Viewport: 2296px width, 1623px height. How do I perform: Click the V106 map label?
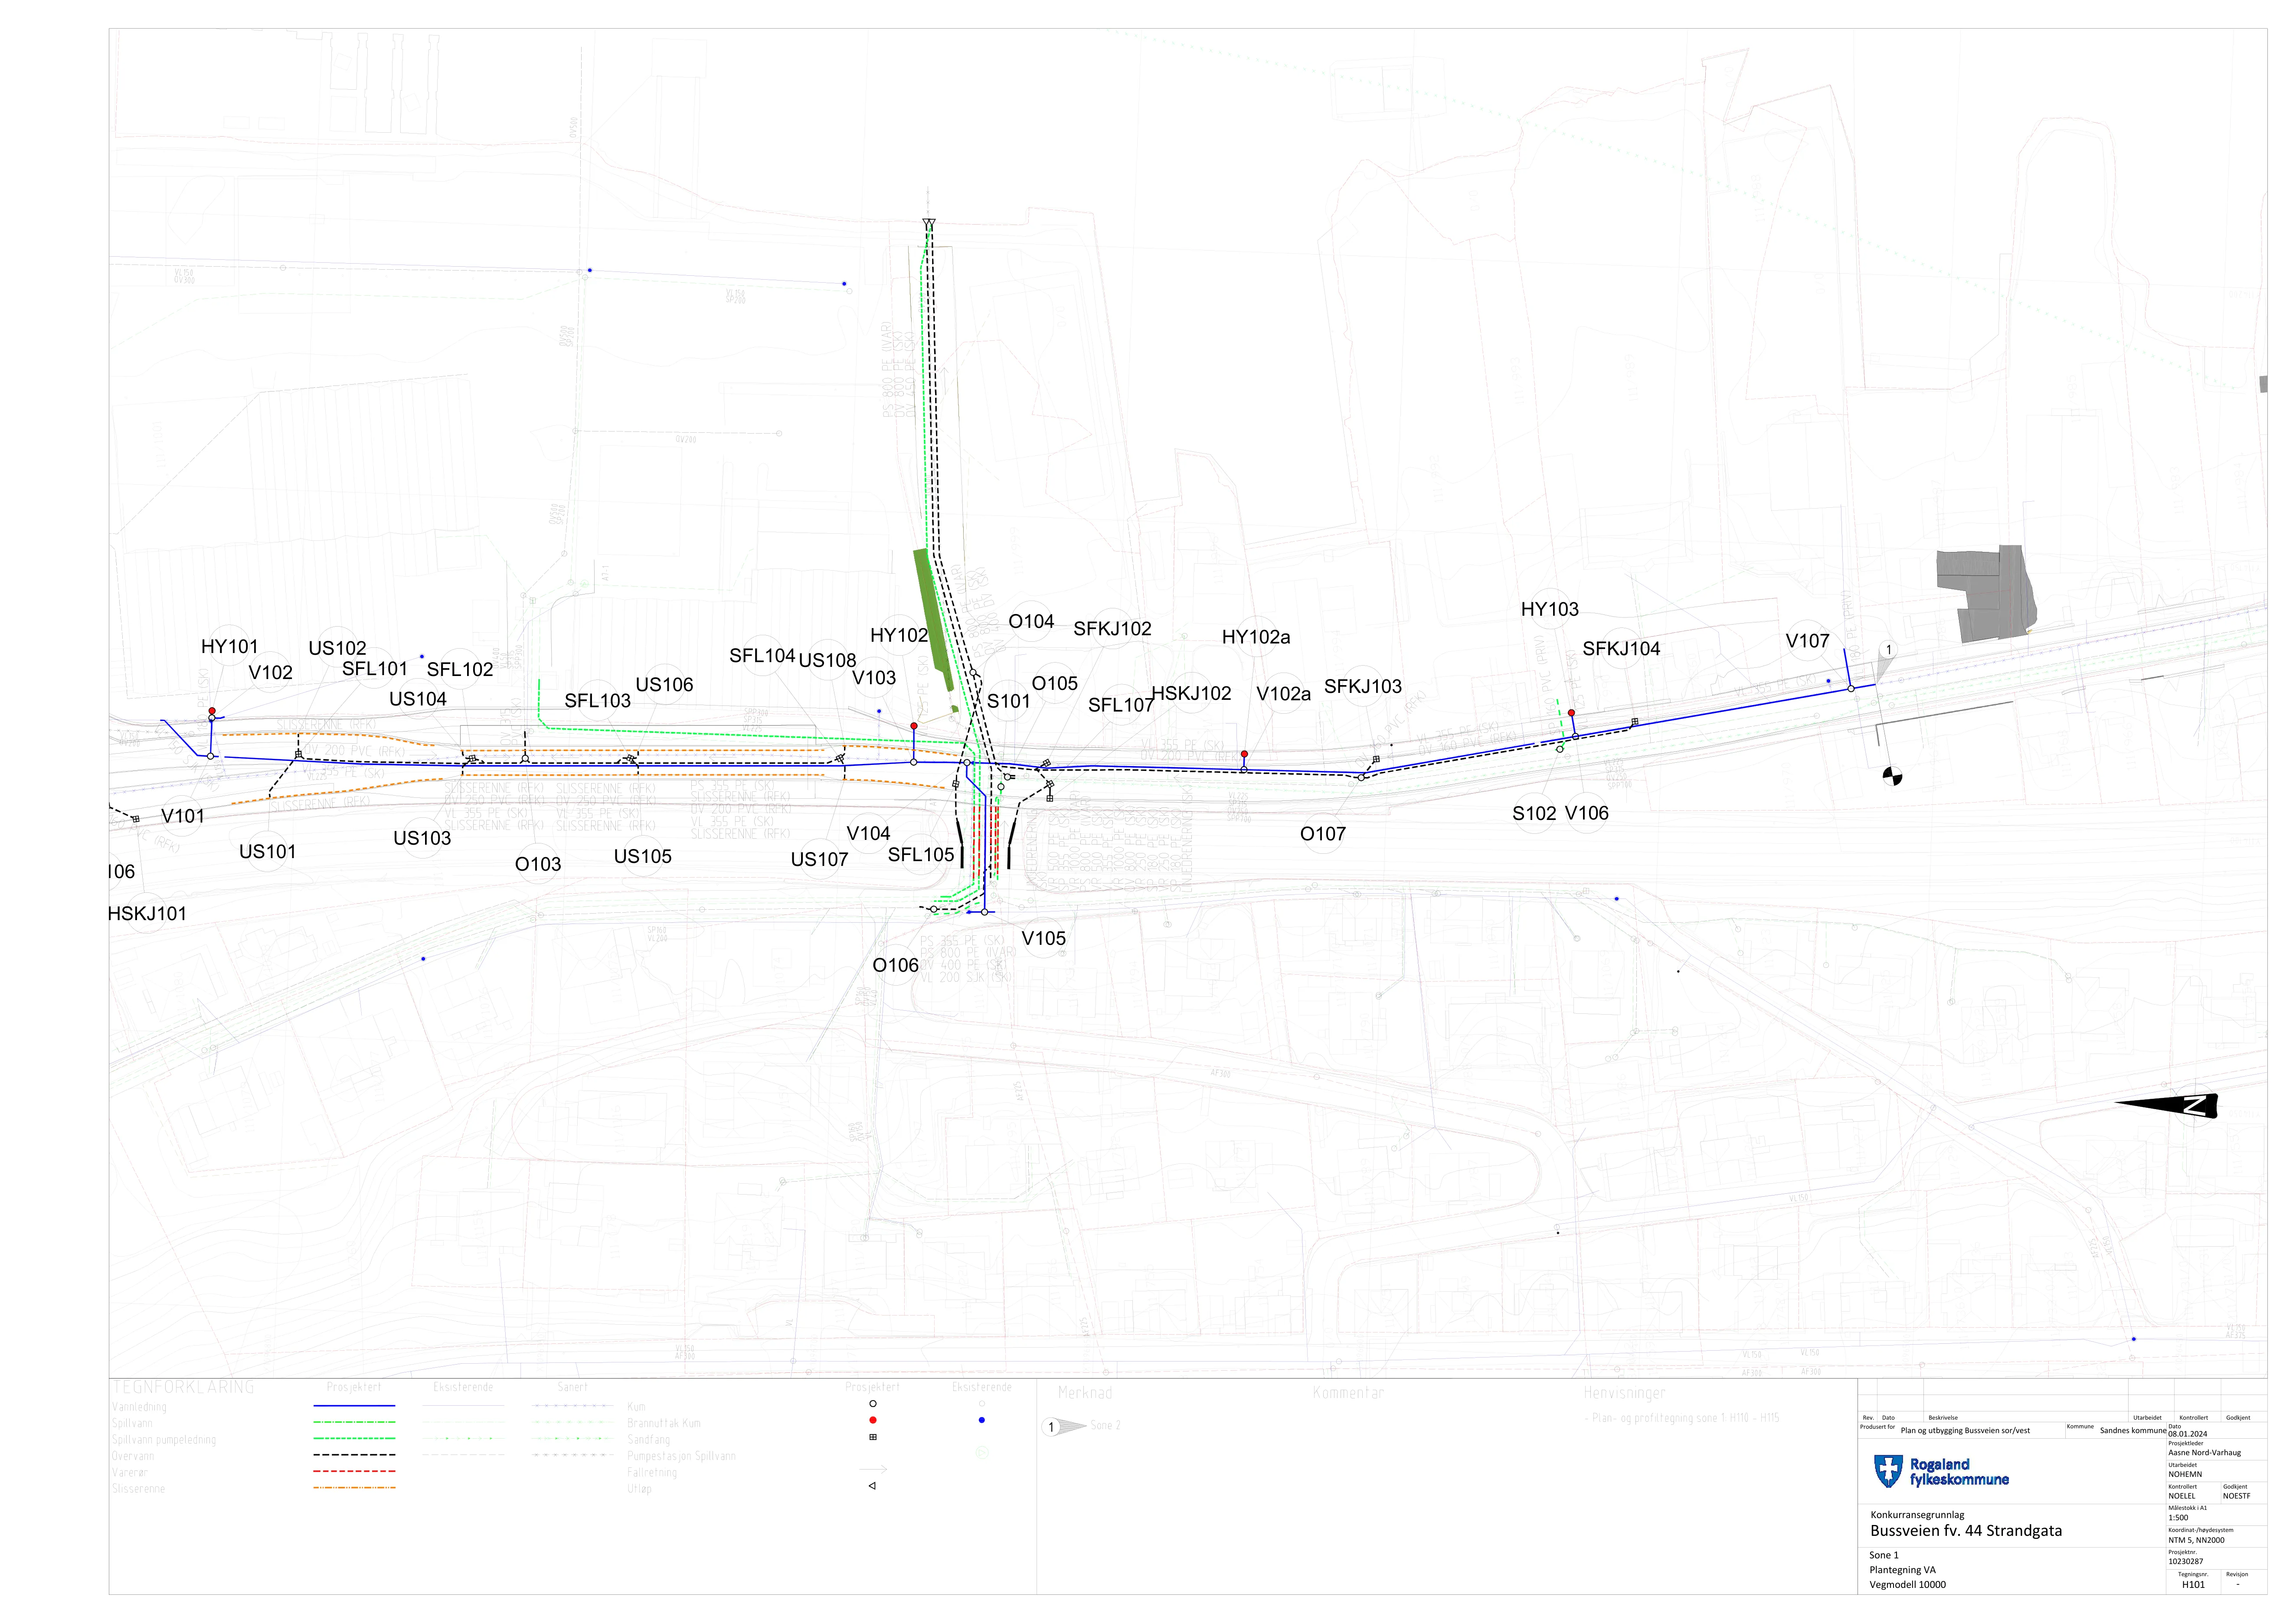tap(1587, 813)
